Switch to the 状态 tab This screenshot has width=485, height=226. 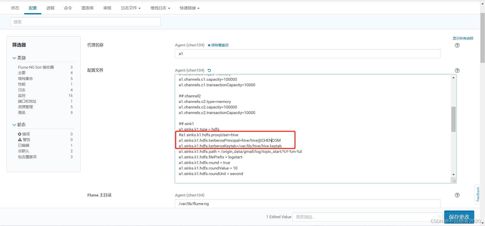[x=15, y=8]
